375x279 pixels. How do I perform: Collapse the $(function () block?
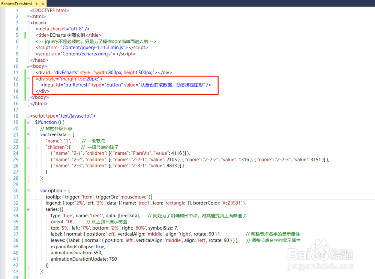pos(28,122)
